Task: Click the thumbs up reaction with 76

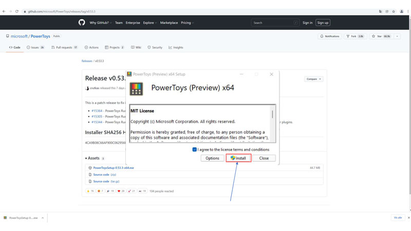Action: [90, 191]
